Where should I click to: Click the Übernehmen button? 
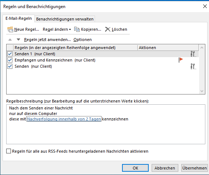coord(194,168)
